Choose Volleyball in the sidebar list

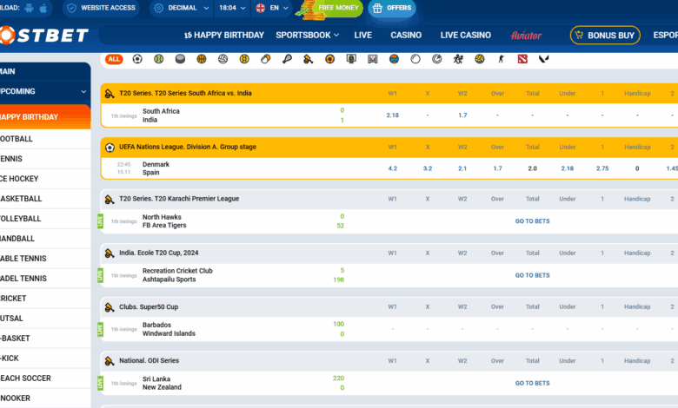[45, 219]
